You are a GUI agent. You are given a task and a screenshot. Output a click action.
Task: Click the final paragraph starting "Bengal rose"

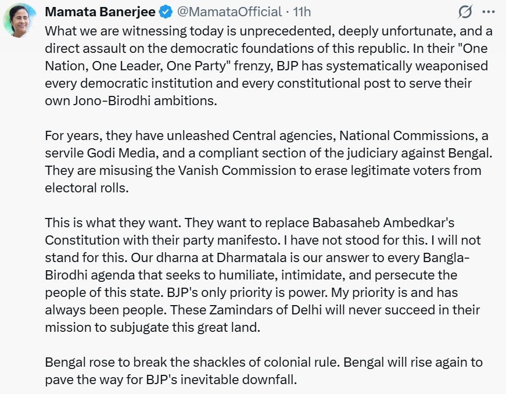pyautogui.click(x=261, y=371)
